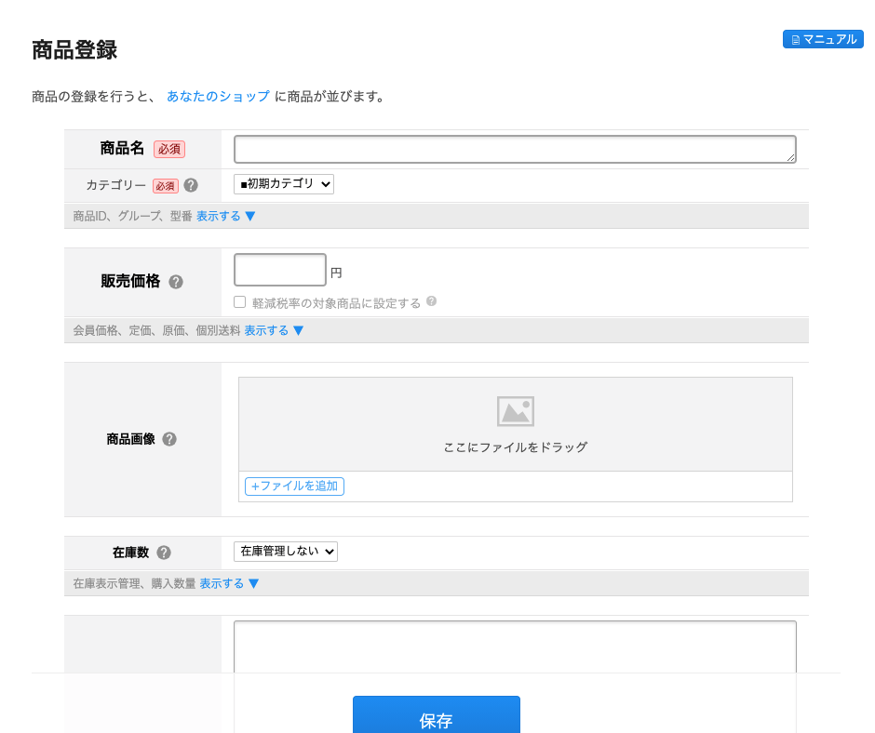
Task: Open the 在庫管理しない stock dropdown
Action: (286, 551)
